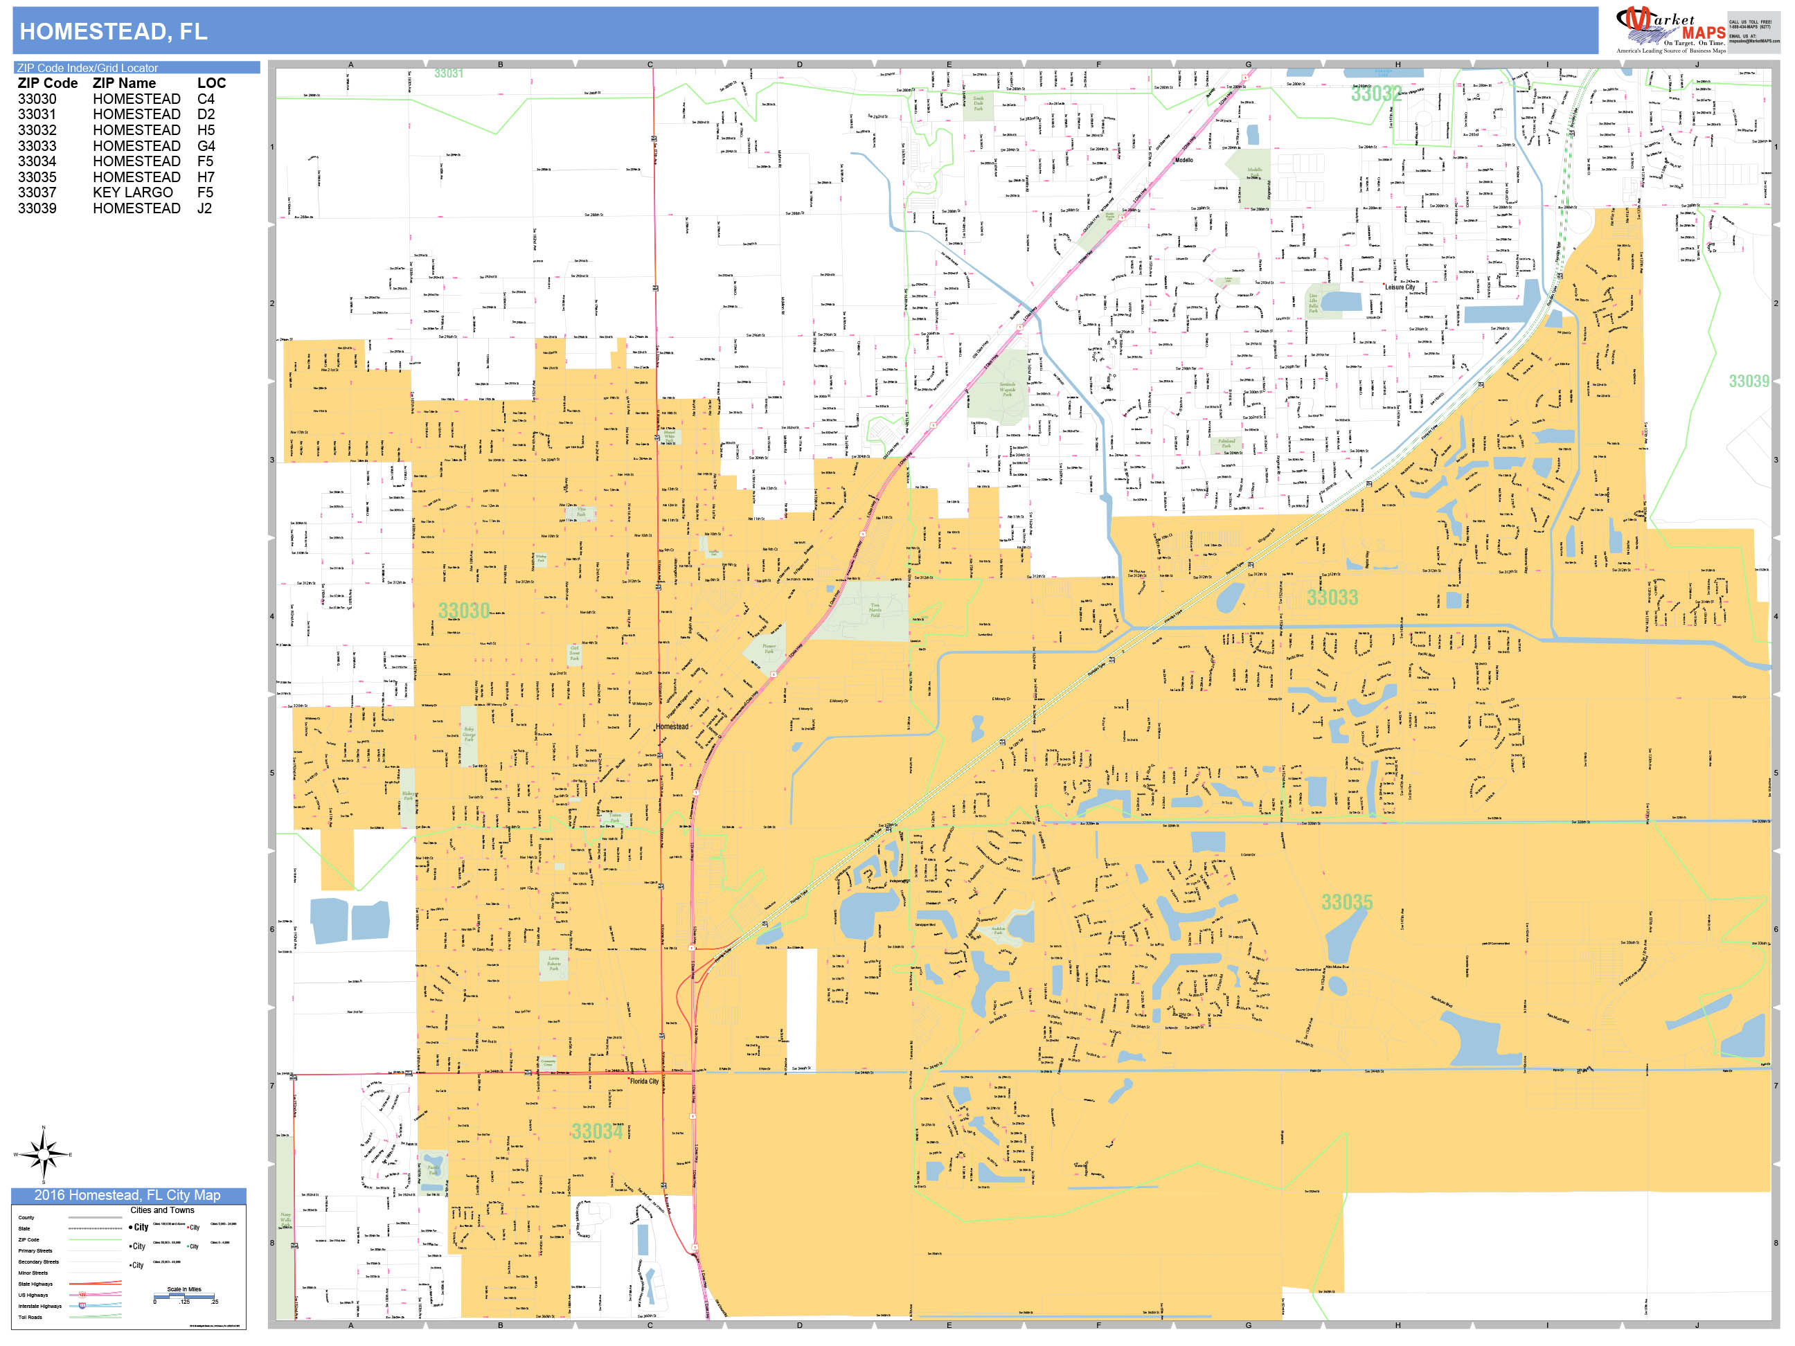This screenshot has height=1346, width=1795.
Task: Select the 33037 KEY LARGO index entry
Action: click(114, 192)
